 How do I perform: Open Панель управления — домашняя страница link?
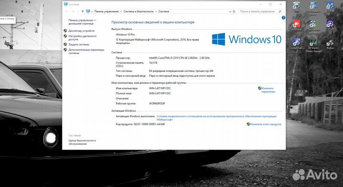(x=82, y=22)
